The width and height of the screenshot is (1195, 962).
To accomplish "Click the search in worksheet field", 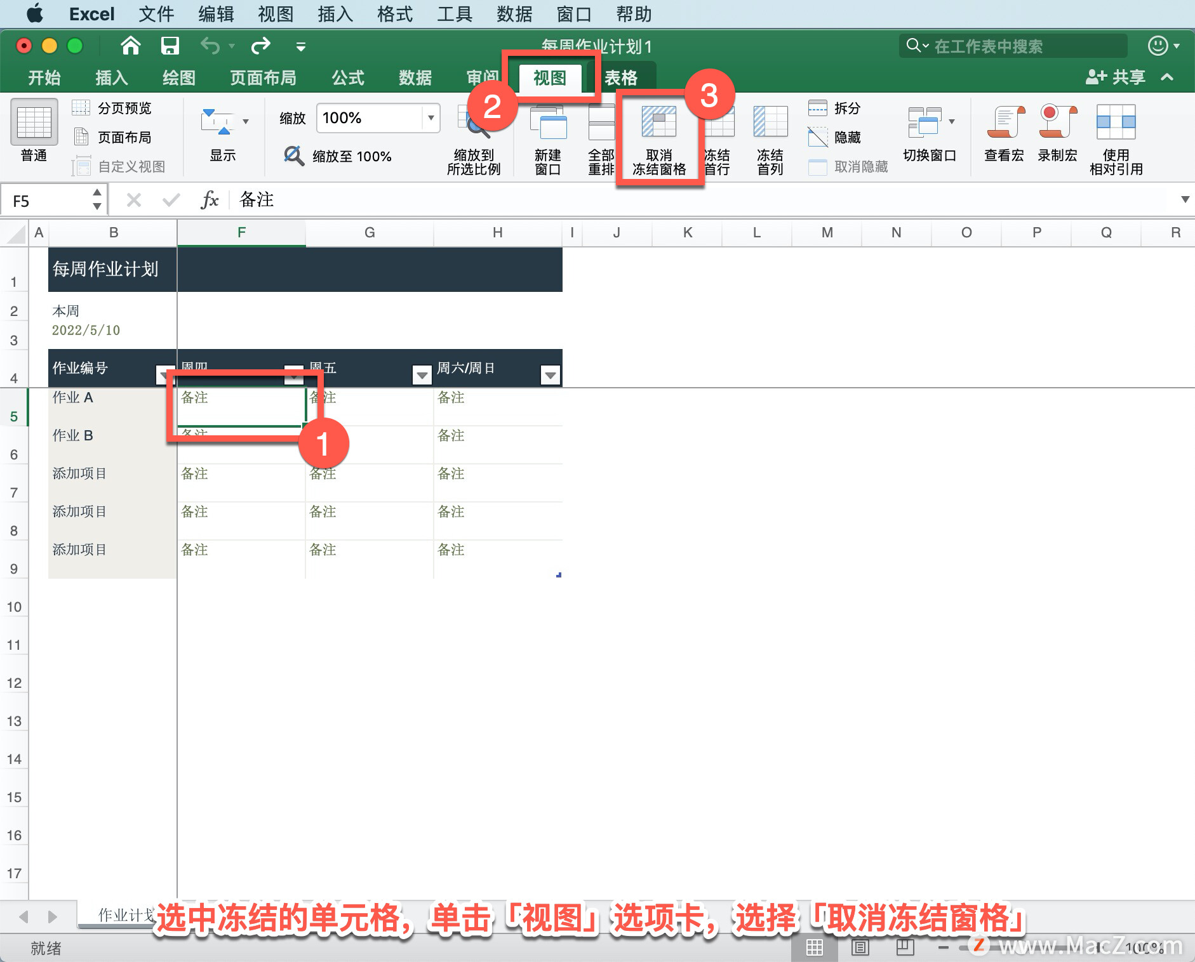I will point(1013,46).
